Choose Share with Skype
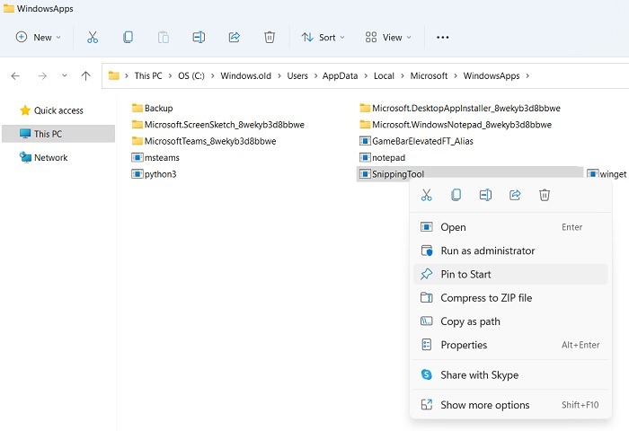Screen dimensions: 629x431 coord(510,374)
